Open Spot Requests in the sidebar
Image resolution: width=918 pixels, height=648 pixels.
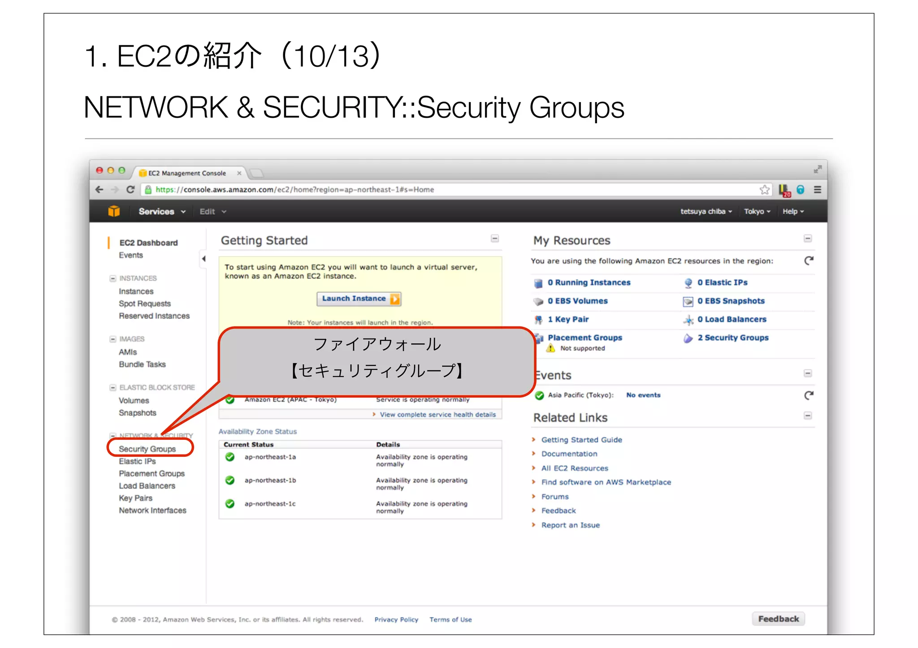145,304
